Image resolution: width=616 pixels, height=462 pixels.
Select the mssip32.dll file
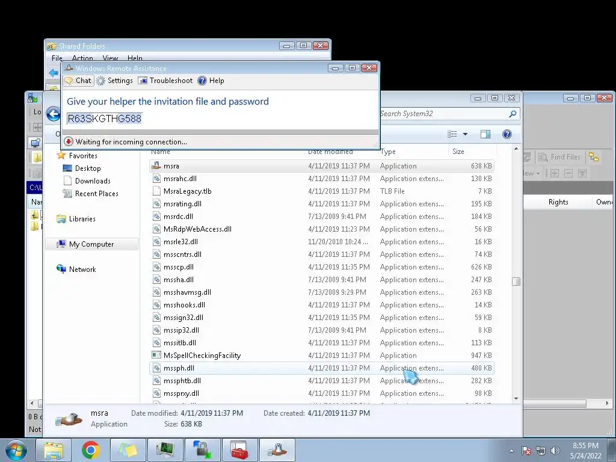tap(321, 330)
